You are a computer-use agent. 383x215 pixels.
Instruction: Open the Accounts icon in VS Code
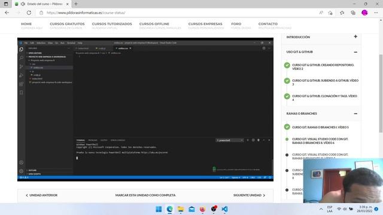pyautogui.click(x=22, y=162)
